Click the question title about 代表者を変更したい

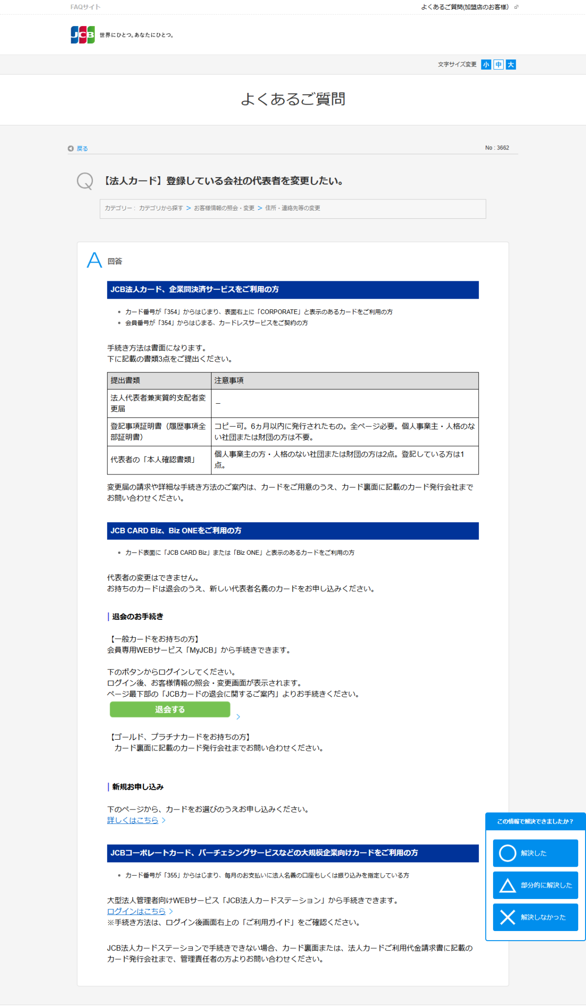tap(224, 181)
